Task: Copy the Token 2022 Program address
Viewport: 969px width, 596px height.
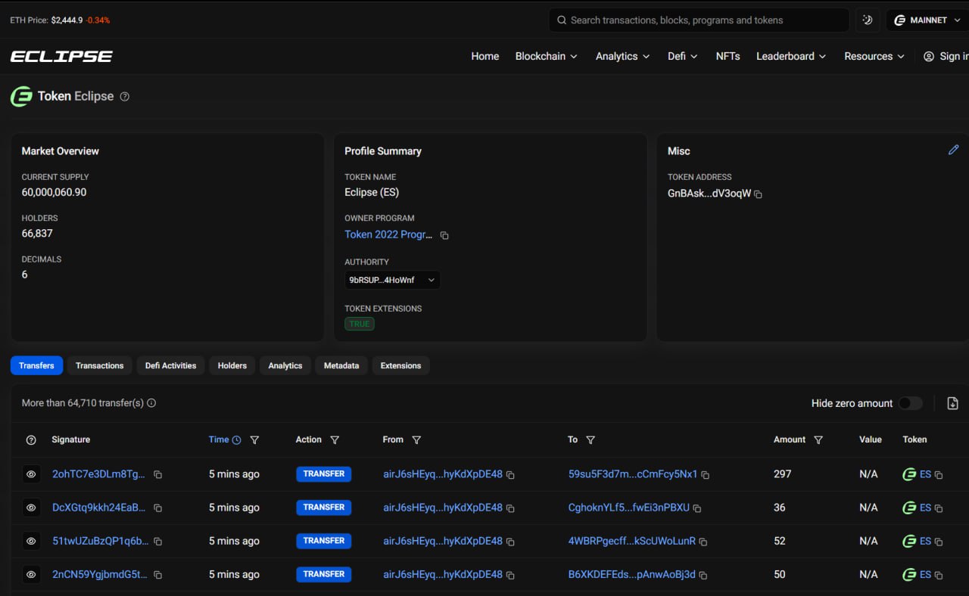Action: coord(444,235)
